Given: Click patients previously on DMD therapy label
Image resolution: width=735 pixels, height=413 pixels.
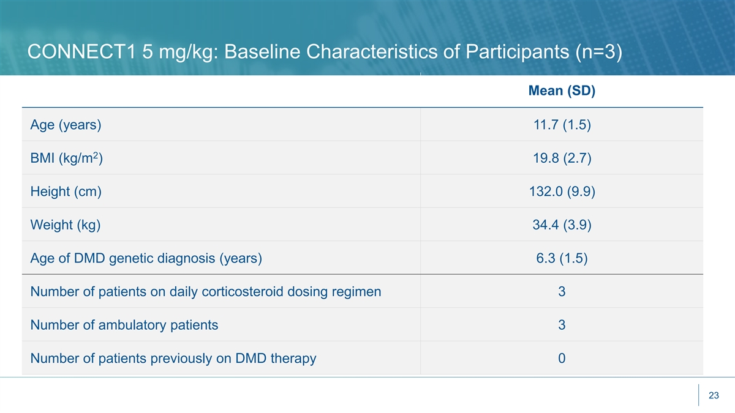Looking at the screenshot, I should tap(173, 359).
